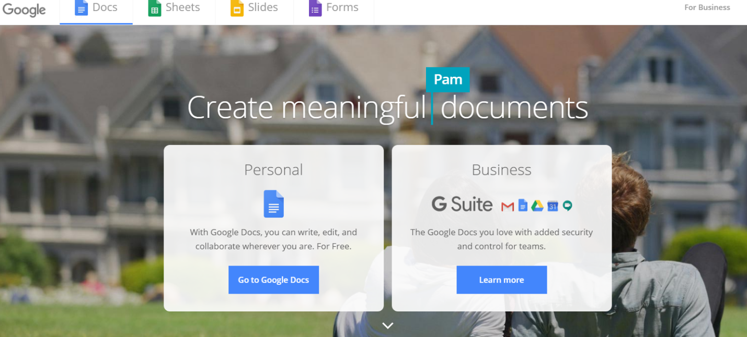Viewport: 747px width, 337px height.
Task: Click the Google logo
Action: coord(24,9)
